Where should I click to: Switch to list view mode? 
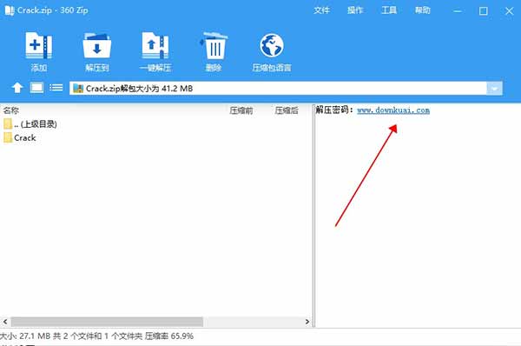56,88
